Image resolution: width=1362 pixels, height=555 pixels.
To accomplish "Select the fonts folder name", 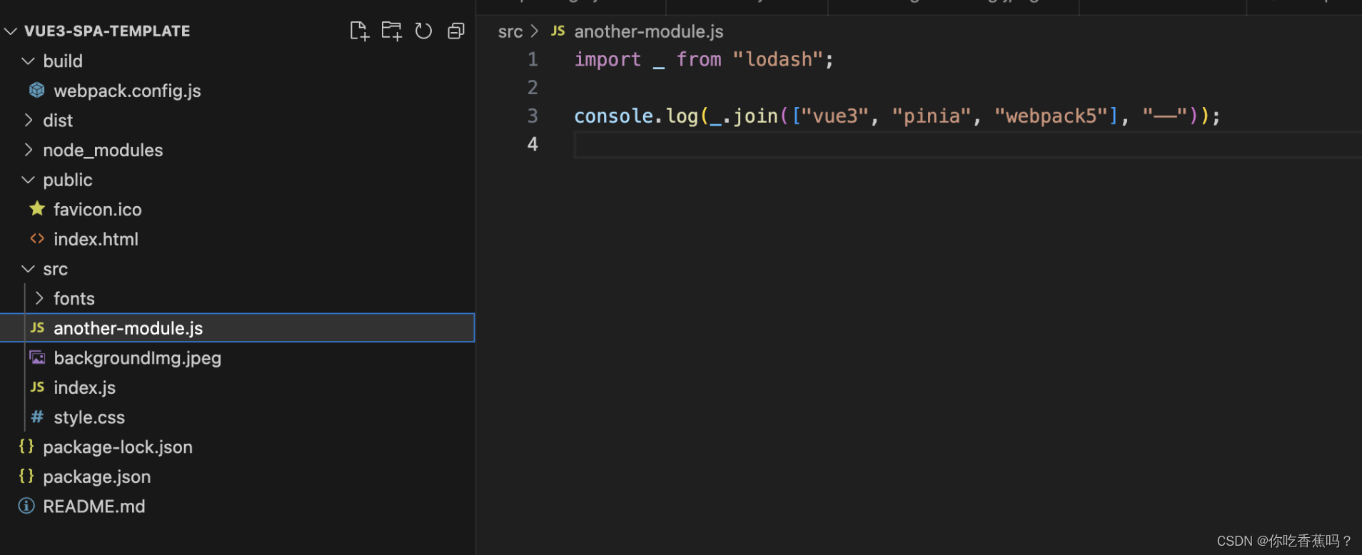I will [x=74, y=298].
